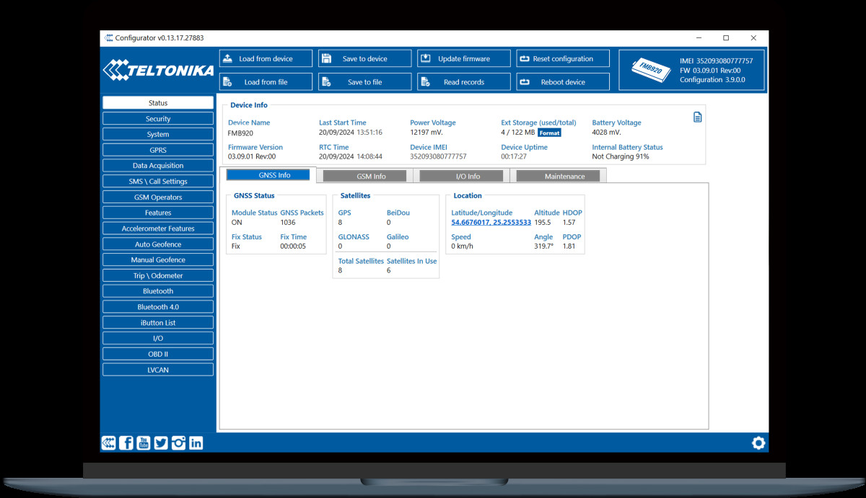
Task: Click the Power Voltage value 12197 mV.
Action: coord(428,133)
